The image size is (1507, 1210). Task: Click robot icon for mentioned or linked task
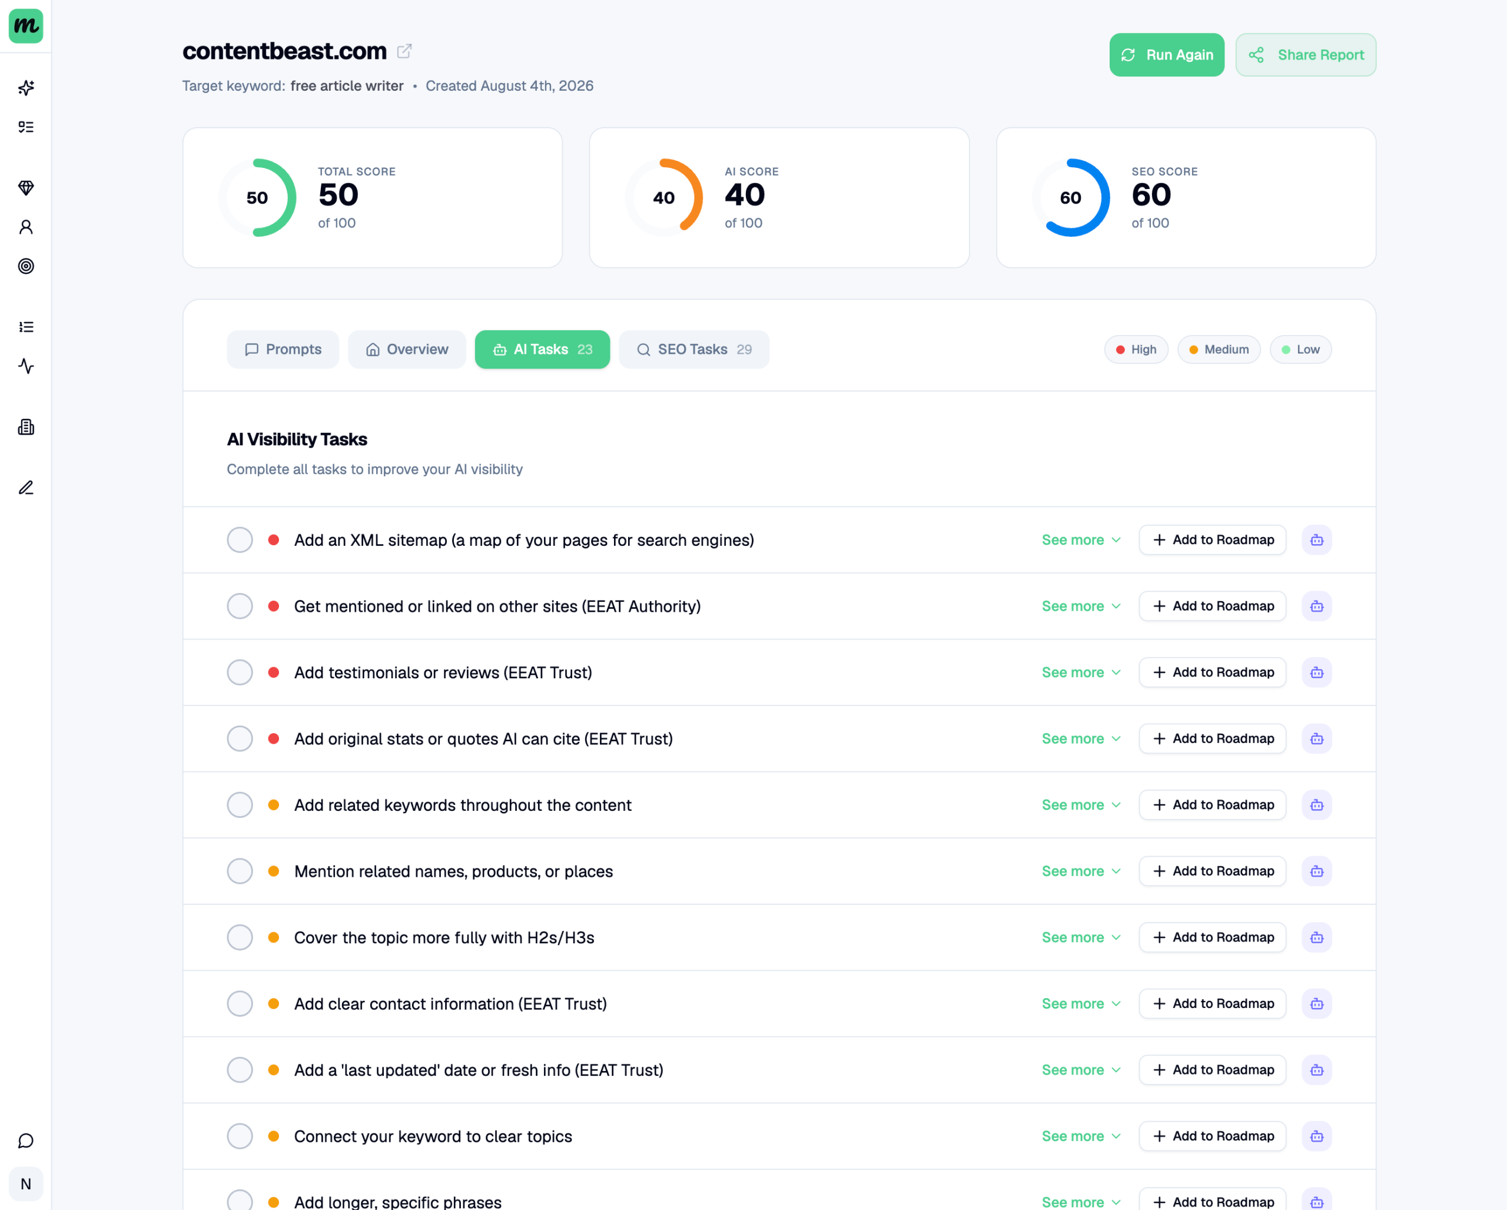(x=1317, y=606)
